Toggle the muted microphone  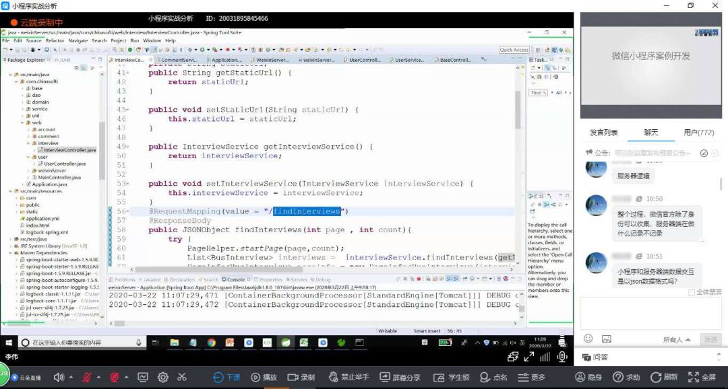[87, 378]
